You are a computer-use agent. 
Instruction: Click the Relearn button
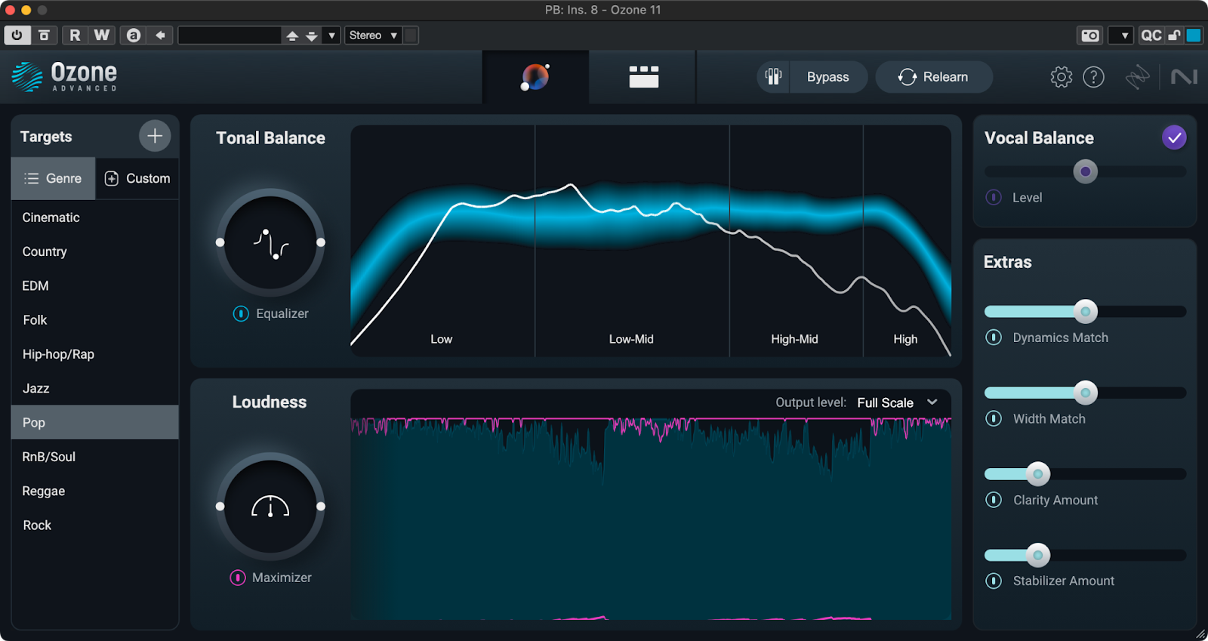[x=933, y=77]
